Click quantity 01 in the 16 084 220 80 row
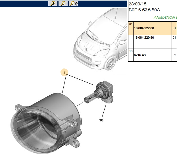This screenshot has height=154, width=177. coord(174,38)
